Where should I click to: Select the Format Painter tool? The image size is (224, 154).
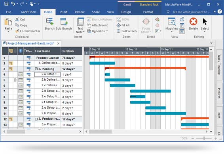[x=28, y=31]
